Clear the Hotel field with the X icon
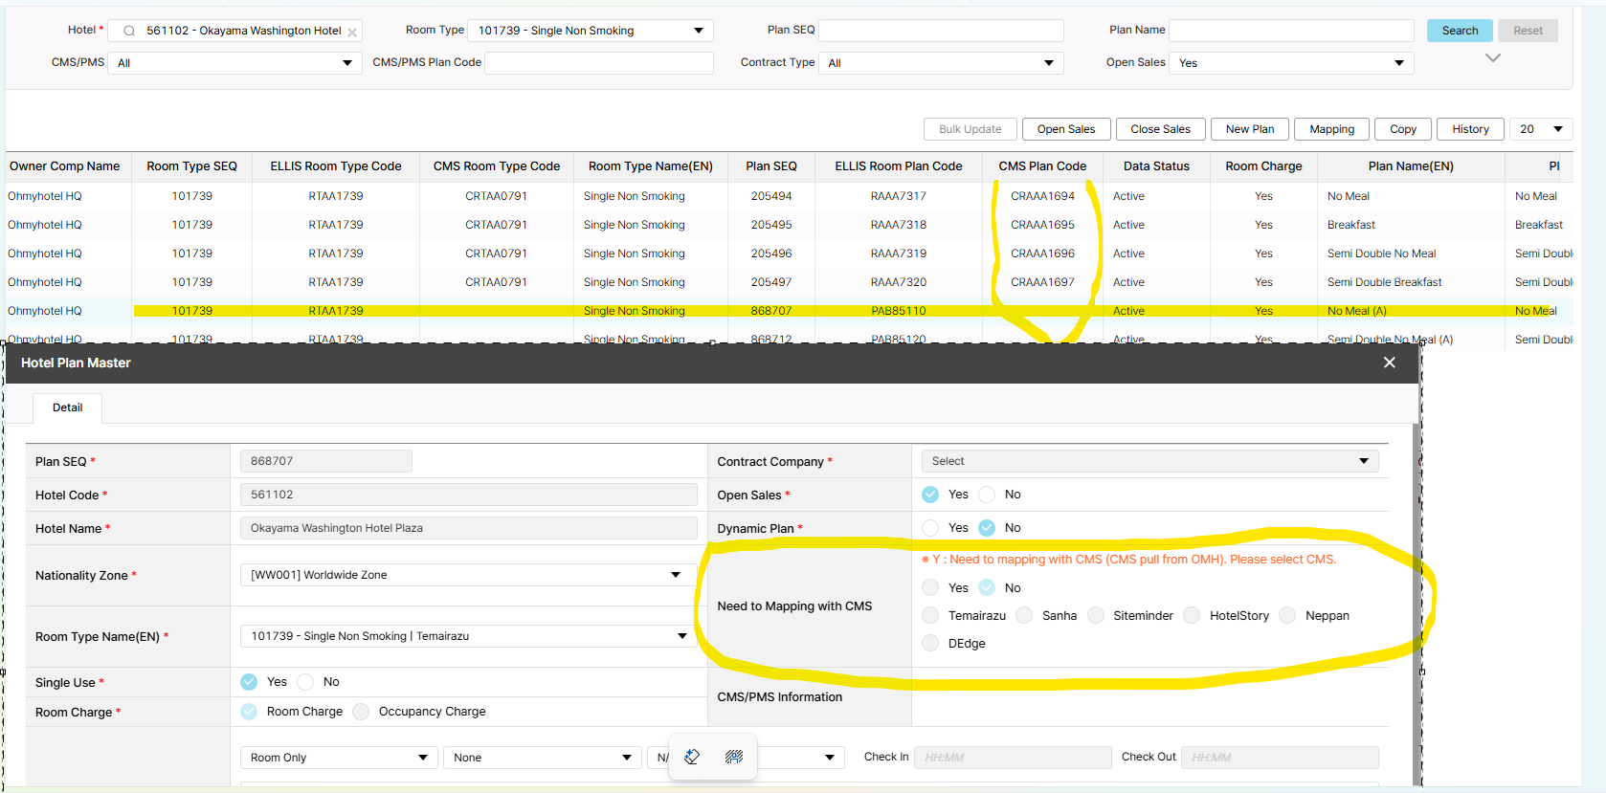The width and height of the screenshot is (1606, 793). (352, 32)
